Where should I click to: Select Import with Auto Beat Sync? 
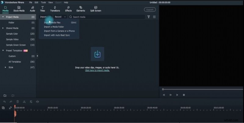(x=57, y=35)
